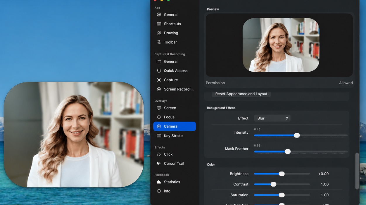
Task: Open Key Stroke overlay settings
Action: (x=175, y=136)
